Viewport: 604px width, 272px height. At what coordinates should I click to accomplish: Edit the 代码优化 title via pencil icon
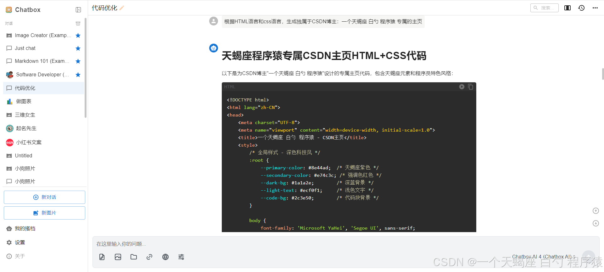pos(122,8)
